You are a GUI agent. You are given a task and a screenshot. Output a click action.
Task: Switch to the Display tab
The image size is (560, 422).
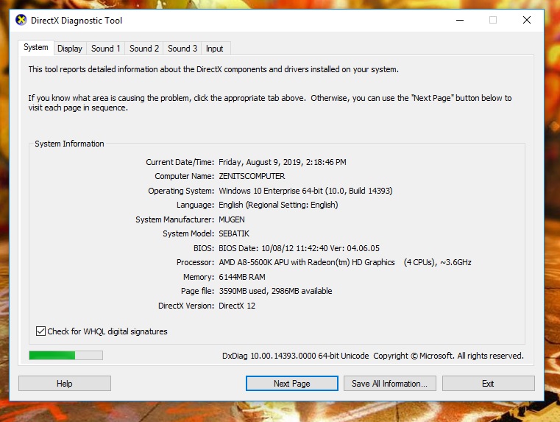coord(70,49)
